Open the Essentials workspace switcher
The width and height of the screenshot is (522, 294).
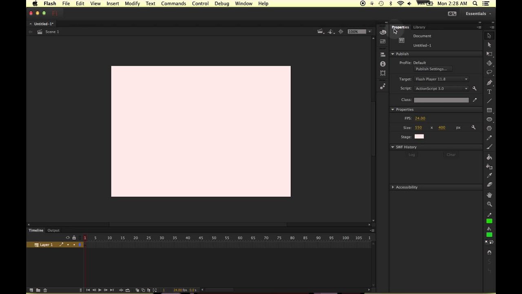click(x=478, y=13)
